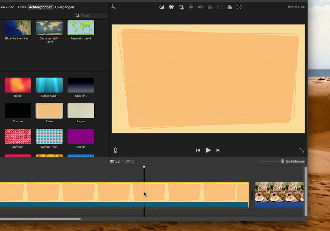Switch to the Titels tab

(21, 7)
